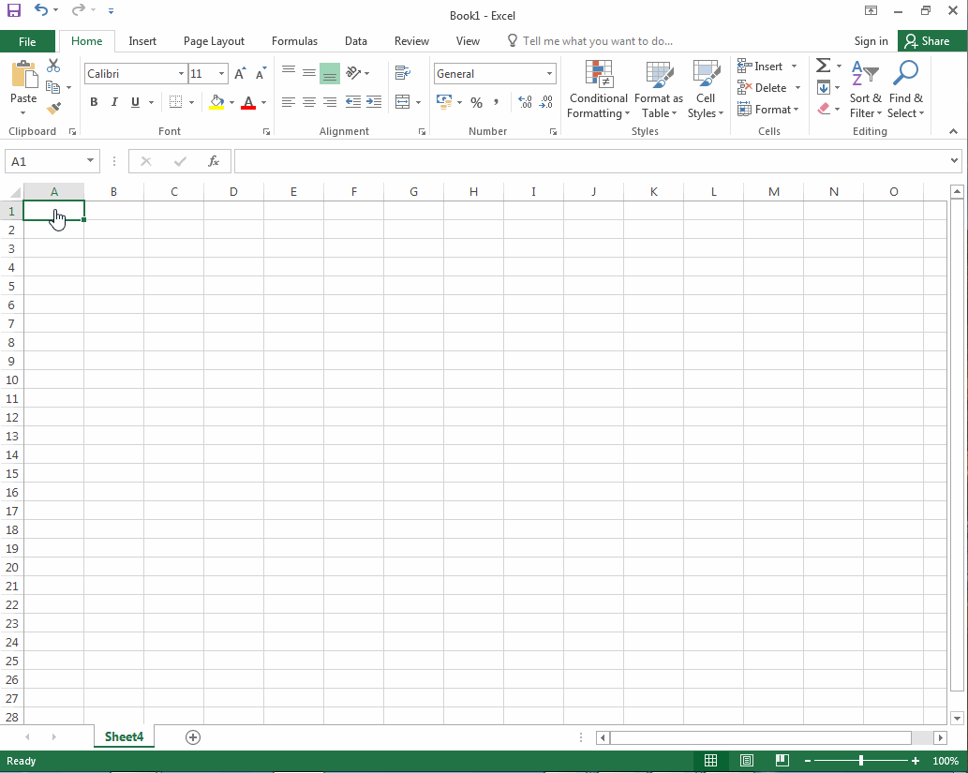Screen dimensions: 968x773
Task: Click in the Tell me what you want to do box
Action: (x=597, y=41)
